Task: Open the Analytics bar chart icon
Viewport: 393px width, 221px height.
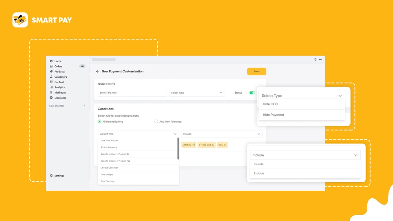Action: (x=51, y=87)
